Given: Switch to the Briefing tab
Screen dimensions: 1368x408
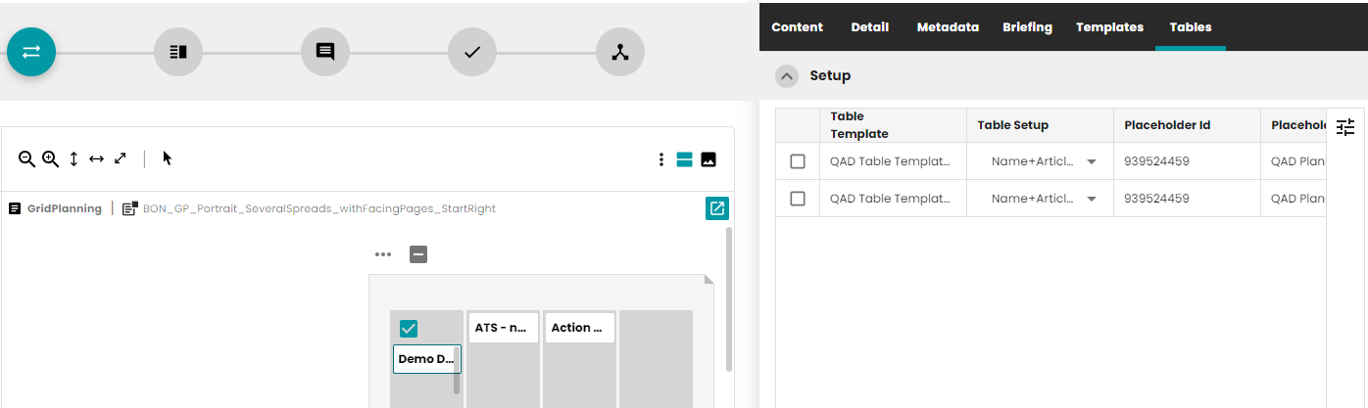Looking at the screenshot, I should 1027,27.
